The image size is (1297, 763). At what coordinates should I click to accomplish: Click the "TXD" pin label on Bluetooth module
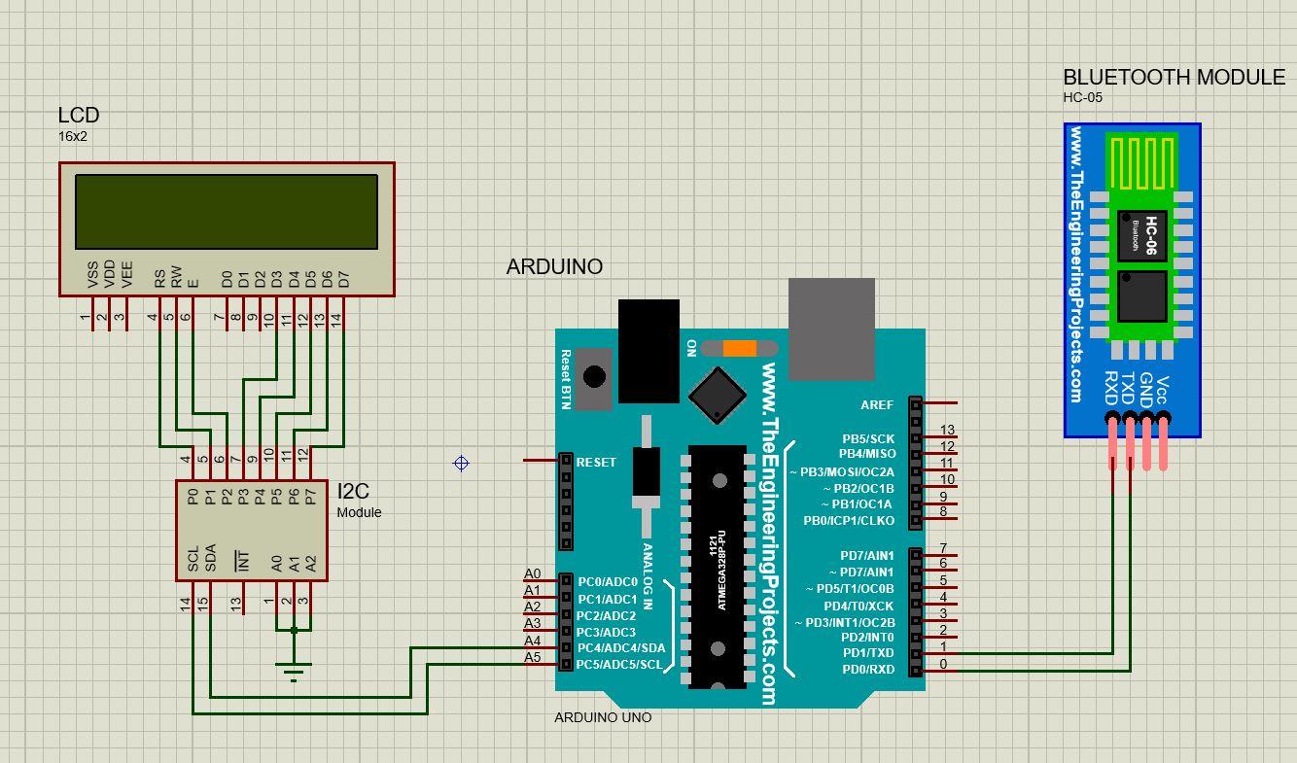1129,390
